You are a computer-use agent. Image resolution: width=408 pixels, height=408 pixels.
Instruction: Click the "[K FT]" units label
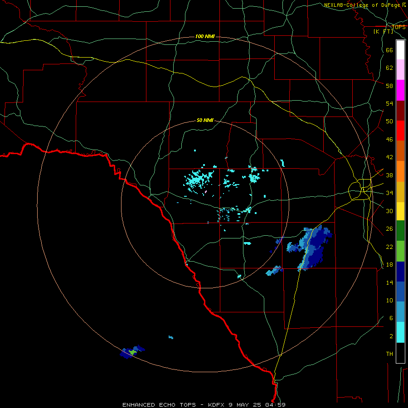click(x=383, y=32)
